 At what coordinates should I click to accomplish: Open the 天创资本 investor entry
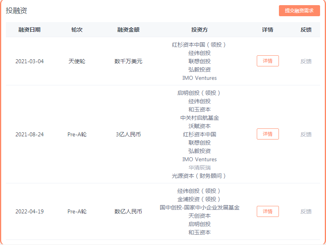(199, 216)
